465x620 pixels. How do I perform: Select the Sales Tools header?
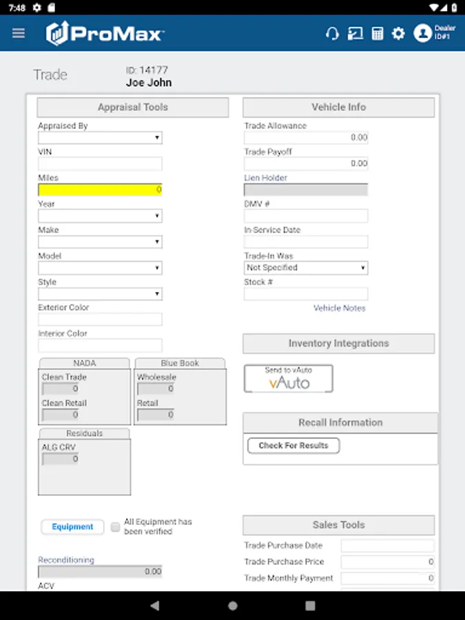(x=338, y=525)
